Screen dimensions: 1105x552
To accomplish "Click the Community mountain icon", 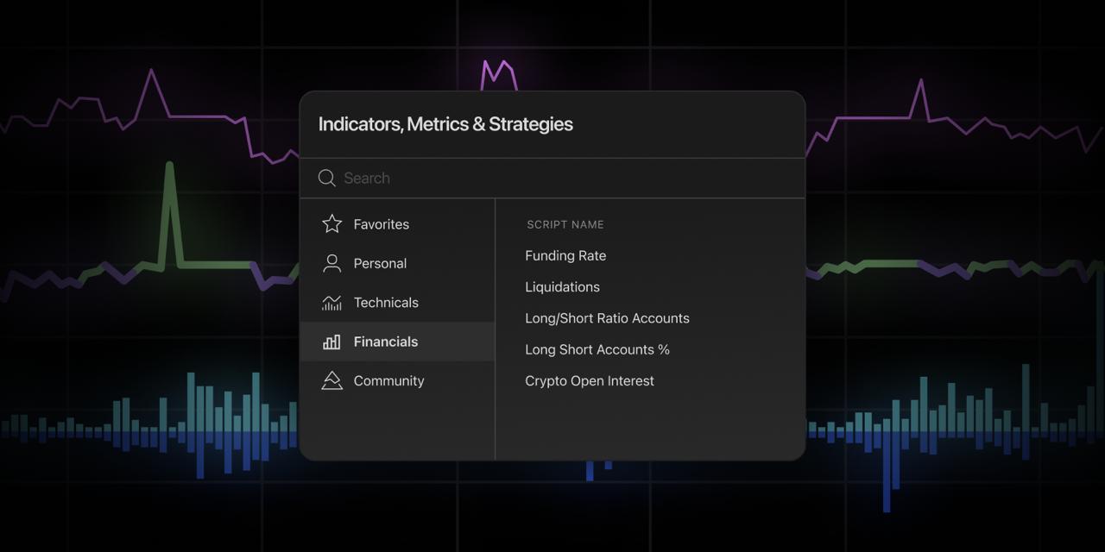I will pos(331,380).
